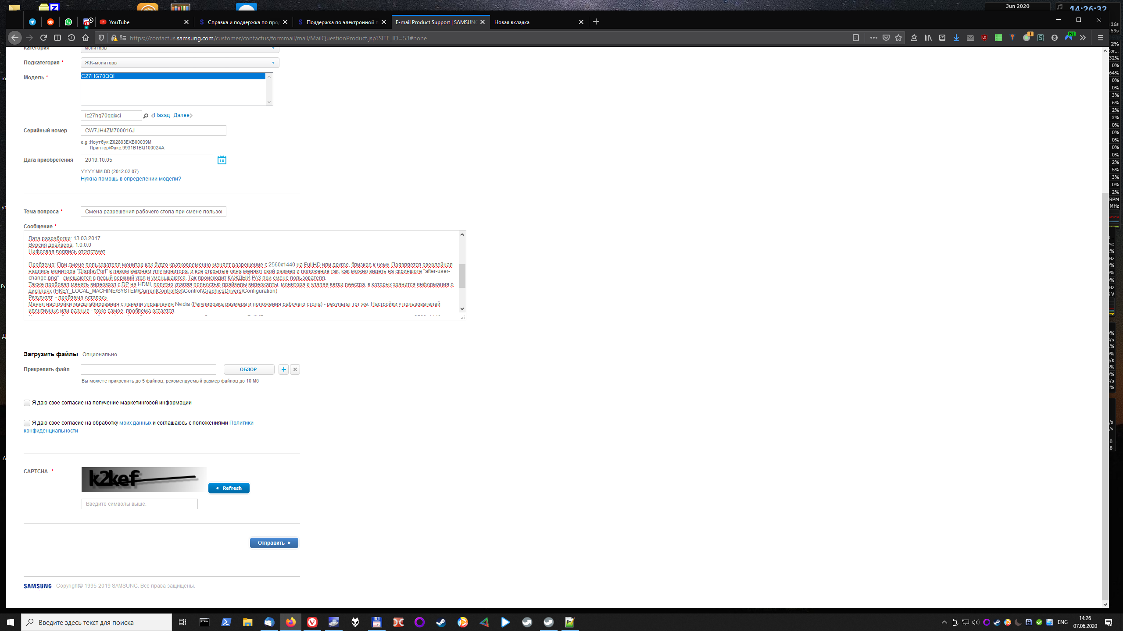
Task: Show tracking protection shield info
Action: (101, 38)
